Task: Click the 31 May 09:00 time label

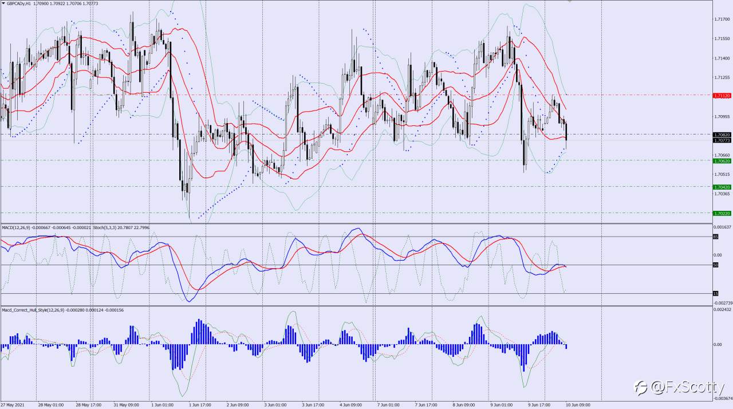Action: point(125,404)
